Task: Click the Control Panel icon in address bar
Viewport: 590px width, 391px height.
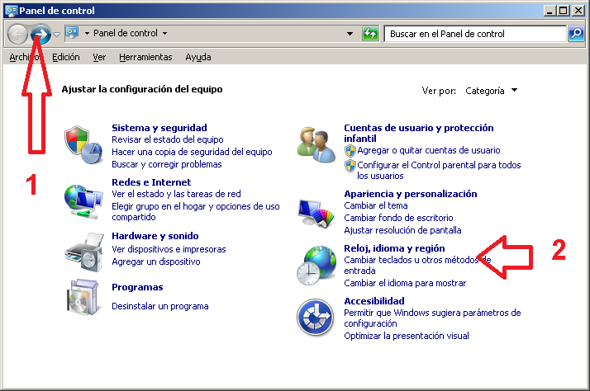Action: (x=72, y=33)
